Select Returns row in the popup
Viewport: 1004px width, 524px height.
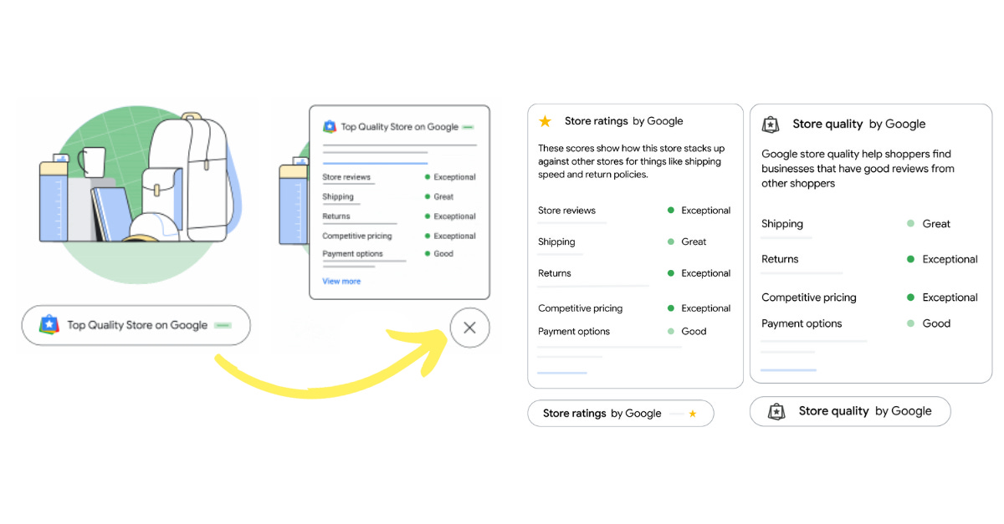[399, 216]
